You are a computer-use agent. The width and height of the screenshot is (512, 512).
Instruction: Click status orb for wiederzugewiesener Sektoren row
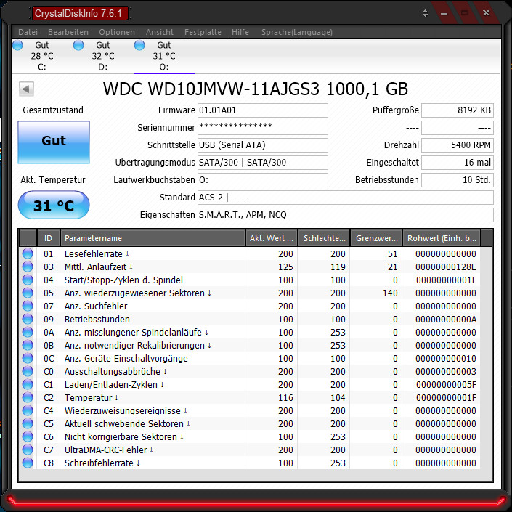pos(28,293)
